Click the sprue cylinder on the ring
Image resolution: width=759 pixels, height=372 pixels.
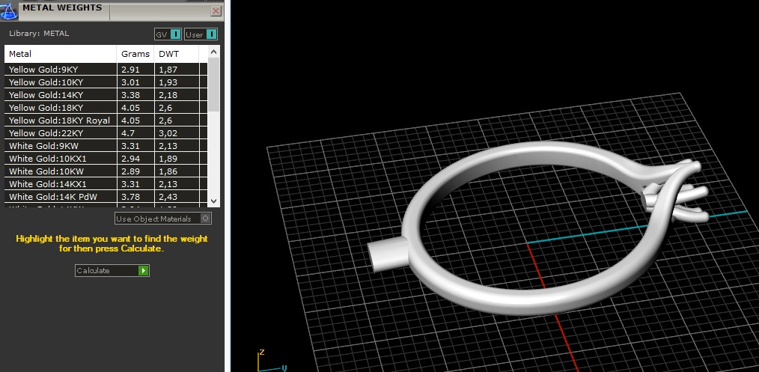pos(387,254)
